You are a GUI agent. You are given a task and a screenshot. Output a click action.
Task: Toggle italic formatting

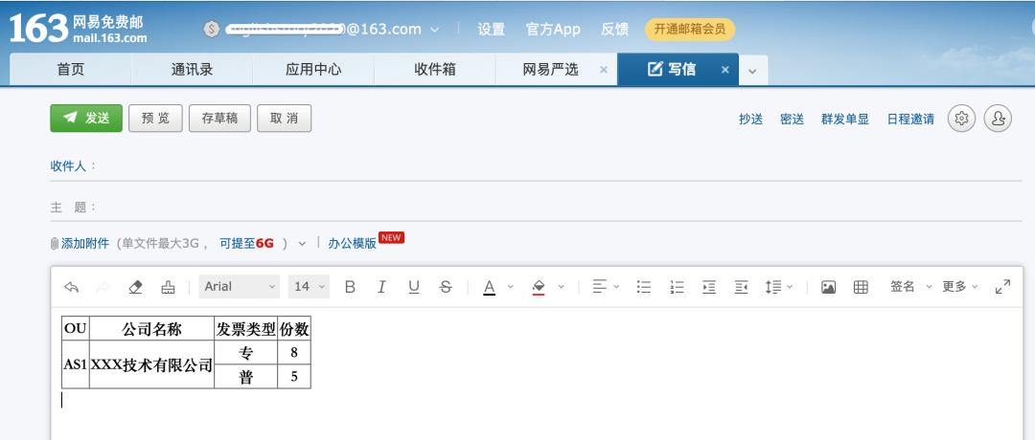pyautogui.click(x=381, y=287)
